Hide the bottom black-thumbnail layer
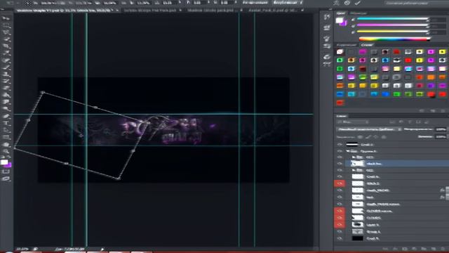 click(x=340, y=238)
